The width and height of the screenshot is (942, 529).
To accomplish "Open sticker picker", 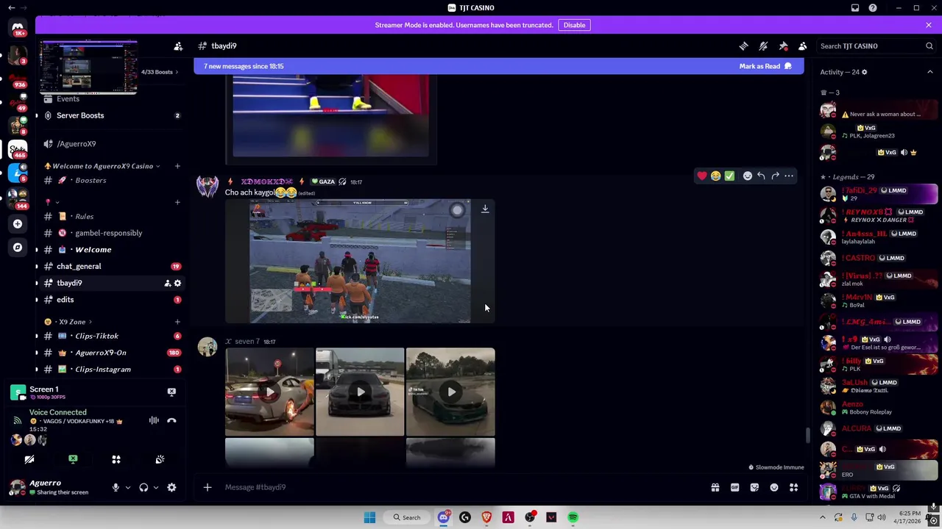I will tap(754, 487).
